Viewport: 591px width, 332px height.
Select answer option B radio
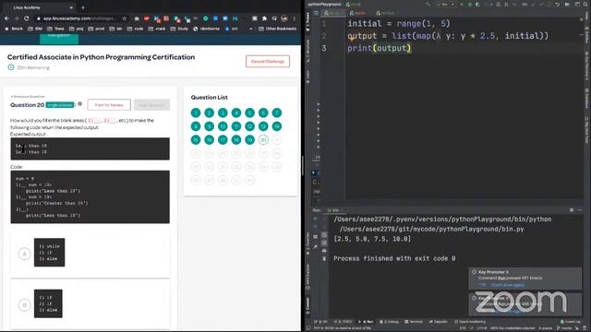25,304
